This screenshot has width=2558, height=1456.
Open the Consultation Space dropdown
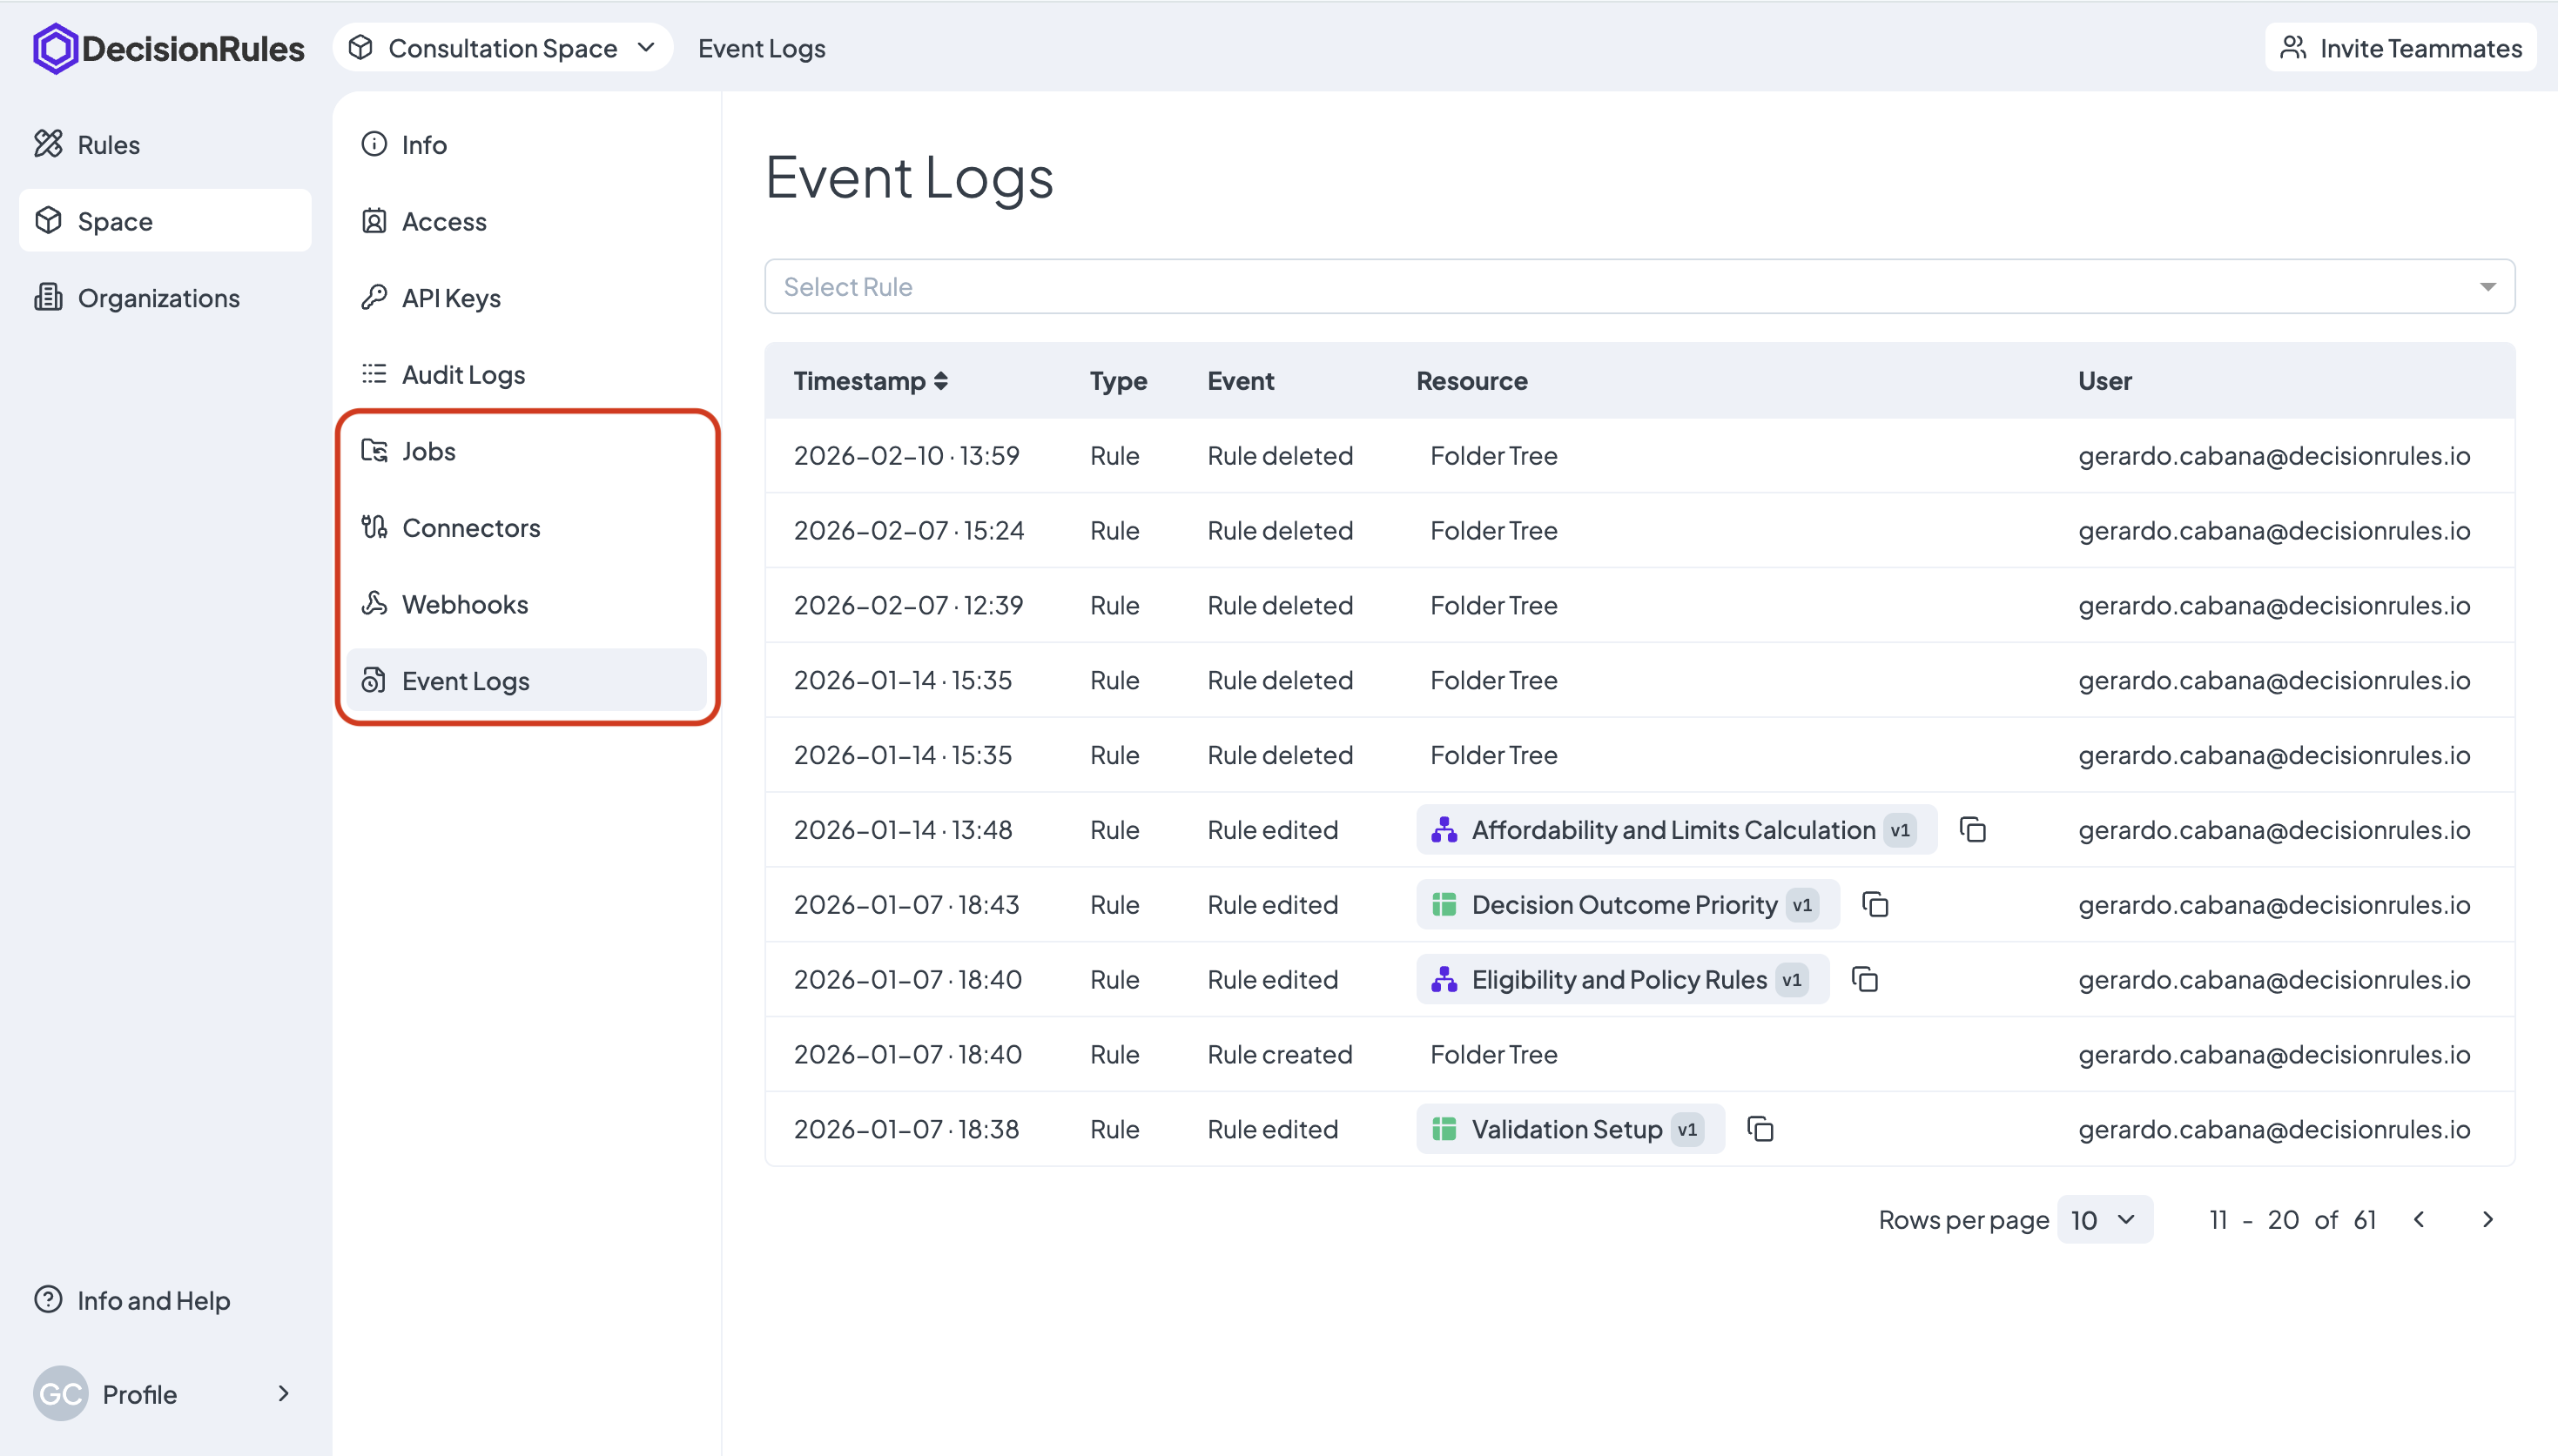click(x=502, y=48)
